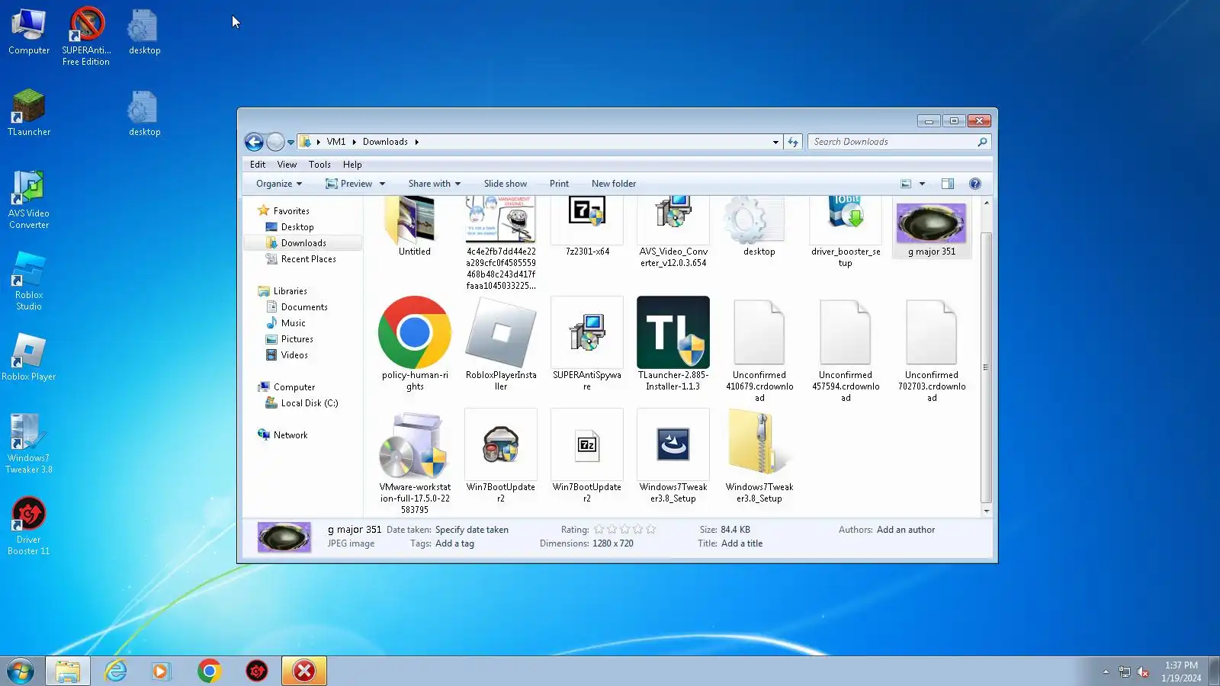The width and height of the screenshot is (1220, 686).
Task: Click Specify date taken field
Action: tap(471, 530)
